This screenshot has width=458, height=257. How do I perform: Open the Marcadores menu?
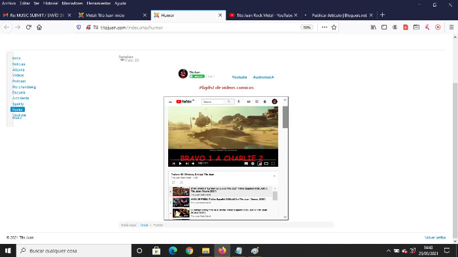pyautogui.click(x=72, y=3)
